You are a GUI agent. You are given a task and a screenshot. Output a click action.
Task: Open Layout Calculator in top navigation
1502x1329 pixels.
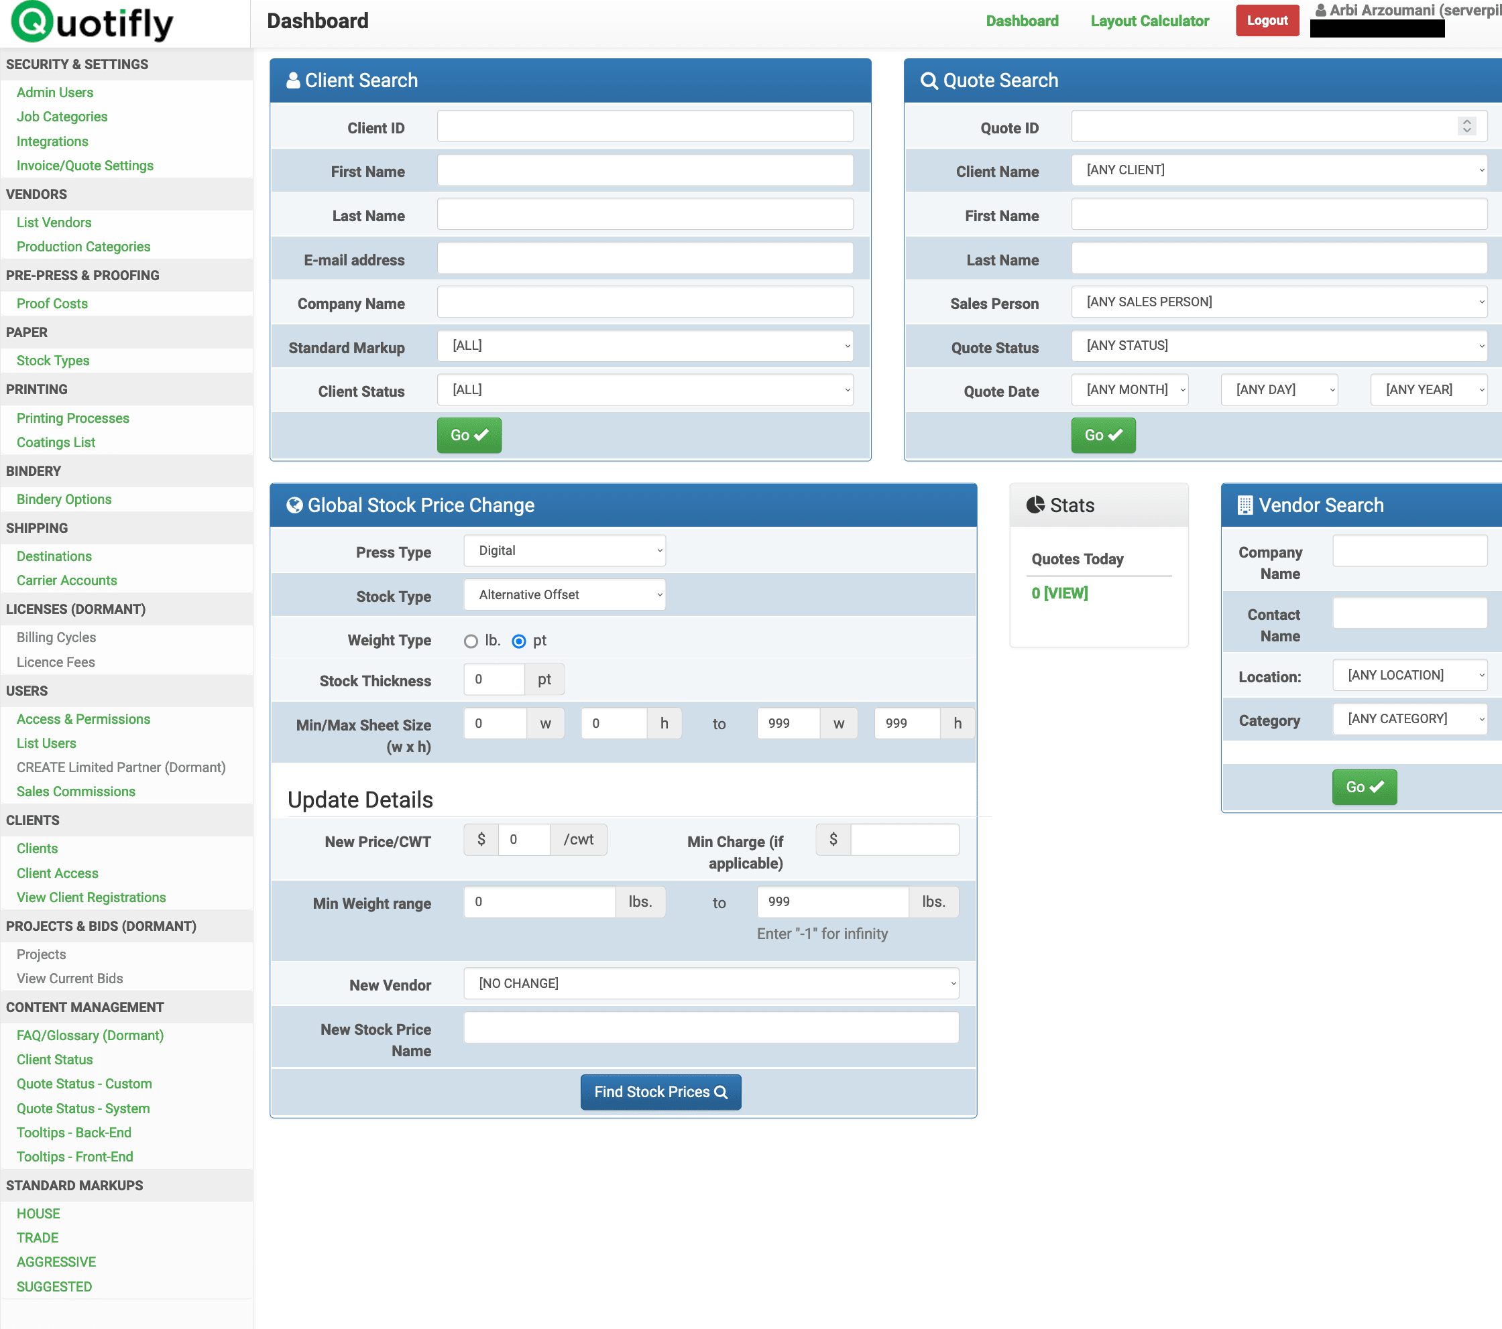1149,21
